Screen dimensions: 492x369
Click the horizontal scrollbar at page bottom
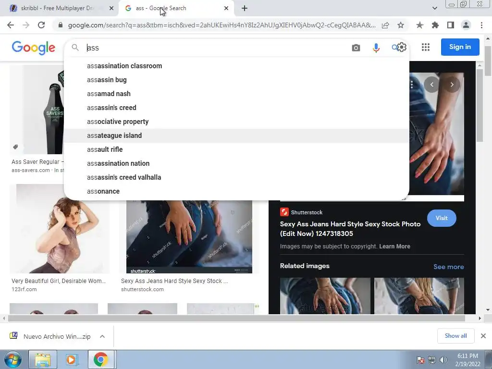[x=236, y=318]
